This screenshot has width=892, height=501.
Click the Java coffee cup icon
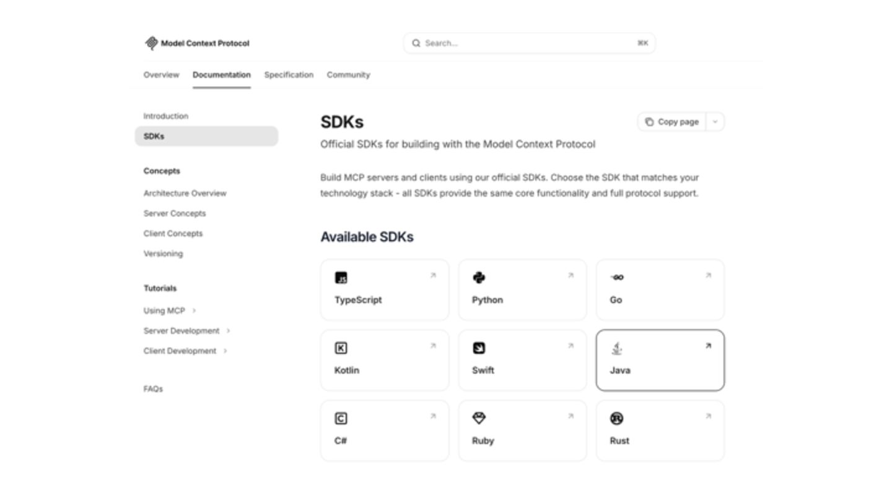coord(616,348)
